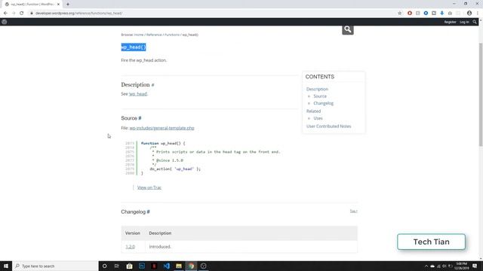Open the blue down-arrow download extension
This screenshot has width=483, height=271.
click(x=442, y=14)
